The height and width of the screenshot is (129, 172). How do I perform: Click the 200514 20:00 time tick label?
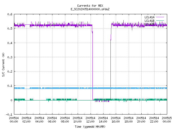point(141,120)
